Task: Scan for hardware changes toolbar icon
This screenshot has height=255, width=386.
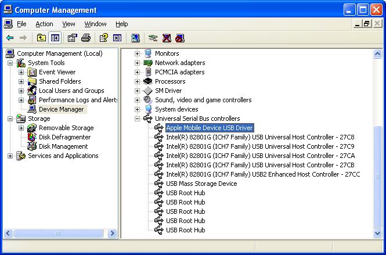Action: point(135,38)
